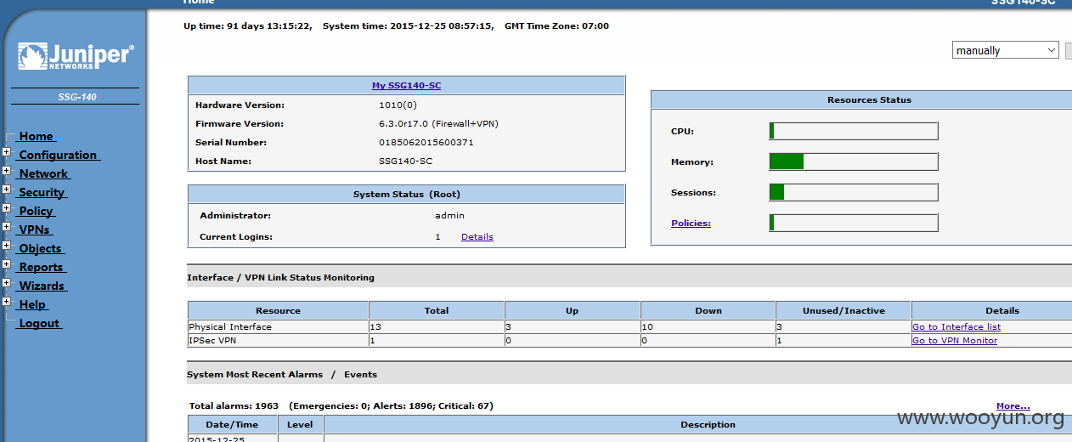Viewport: 1072px width, 442px height.
Task: Expand the Network menu plus icon
Action: click(7, 172)
